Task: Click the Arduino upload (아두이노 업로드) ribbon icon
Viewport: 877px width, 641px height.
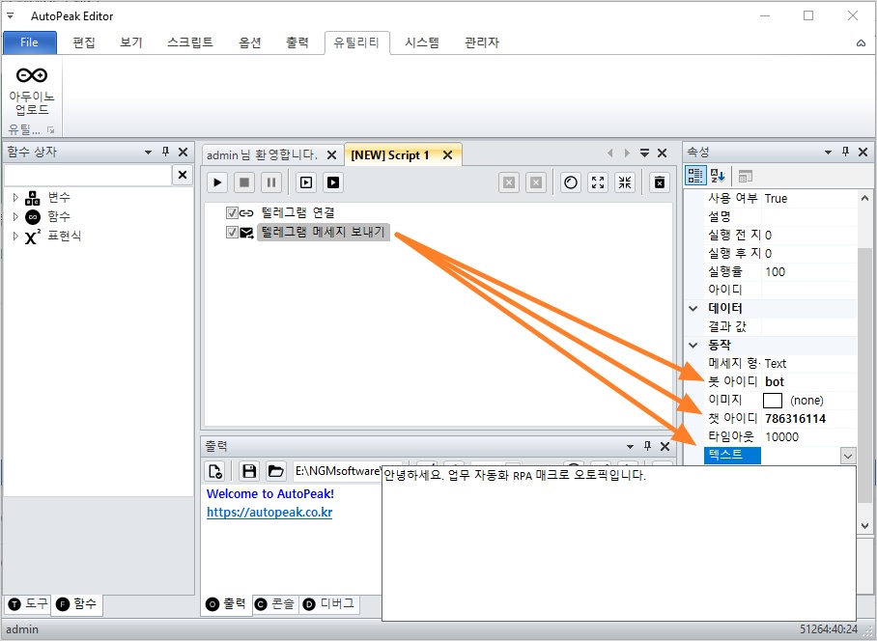Action: [32, 91]
